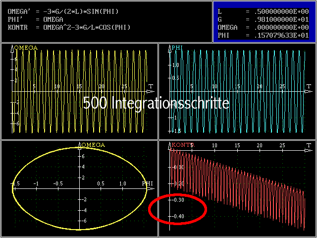Click the 15 tick label on the KONTR plot
The height and width of the screenshot is (238, 317).
tap(237, 145)
